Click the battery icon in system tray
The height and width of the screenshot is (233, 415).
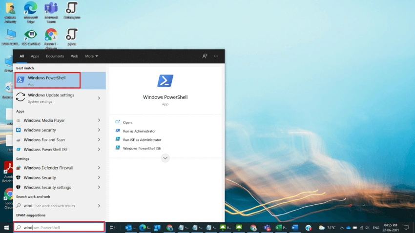[354, 228]
